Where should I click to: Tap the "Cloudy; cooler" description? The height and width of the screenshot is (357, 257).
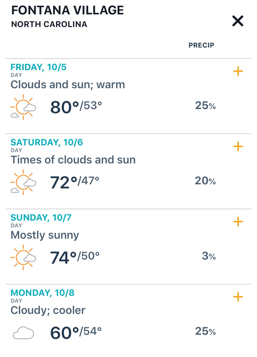click(48, 310)
